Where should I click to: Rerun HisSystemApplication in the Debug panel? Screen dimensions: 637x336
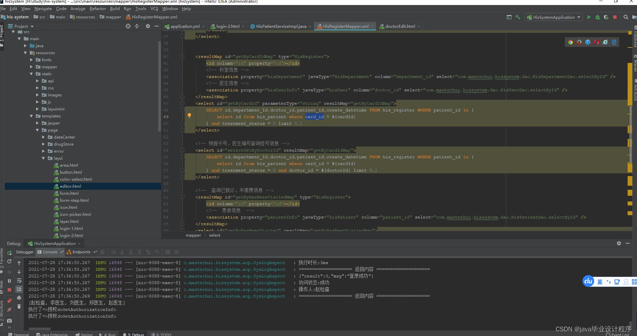9,253
